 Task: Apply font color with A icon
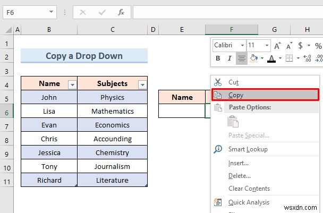tap(271, 58)
